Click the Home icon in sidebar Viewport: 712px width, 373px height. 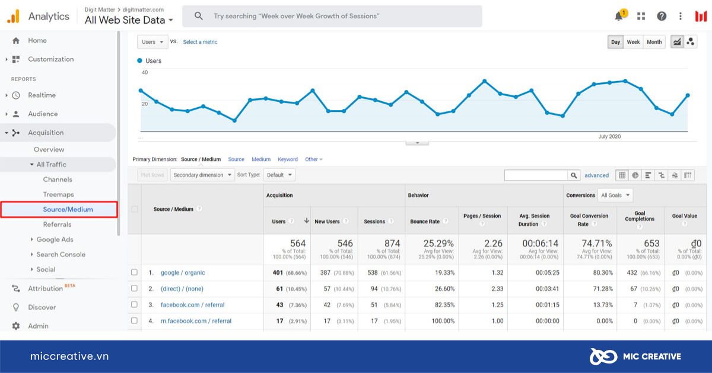coord(16,40)
